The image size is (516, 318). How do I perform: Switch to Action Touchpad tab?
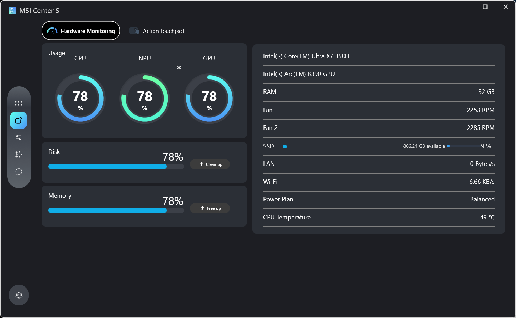tap(157, 31)
